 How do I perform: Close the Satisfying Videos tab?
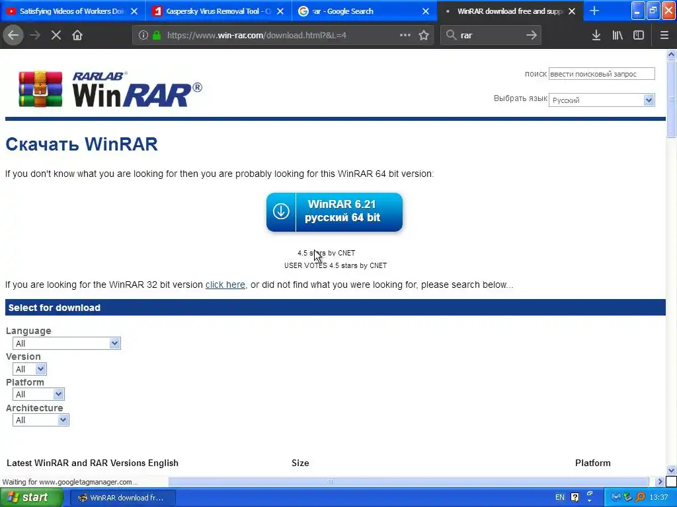coord(134,11)
